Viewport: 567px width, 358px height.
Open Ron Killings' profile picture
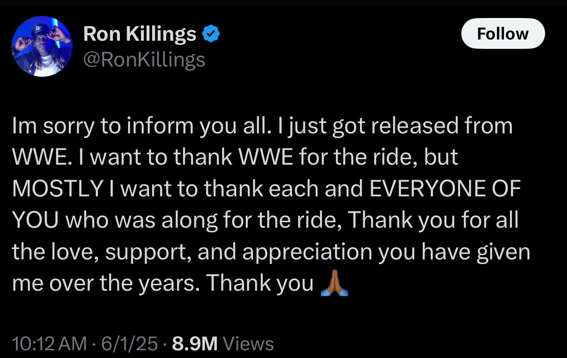(x=42, y=46)
